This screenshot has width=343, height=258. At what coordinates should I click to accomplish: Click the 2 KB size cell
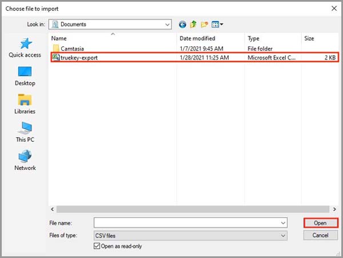330,58
